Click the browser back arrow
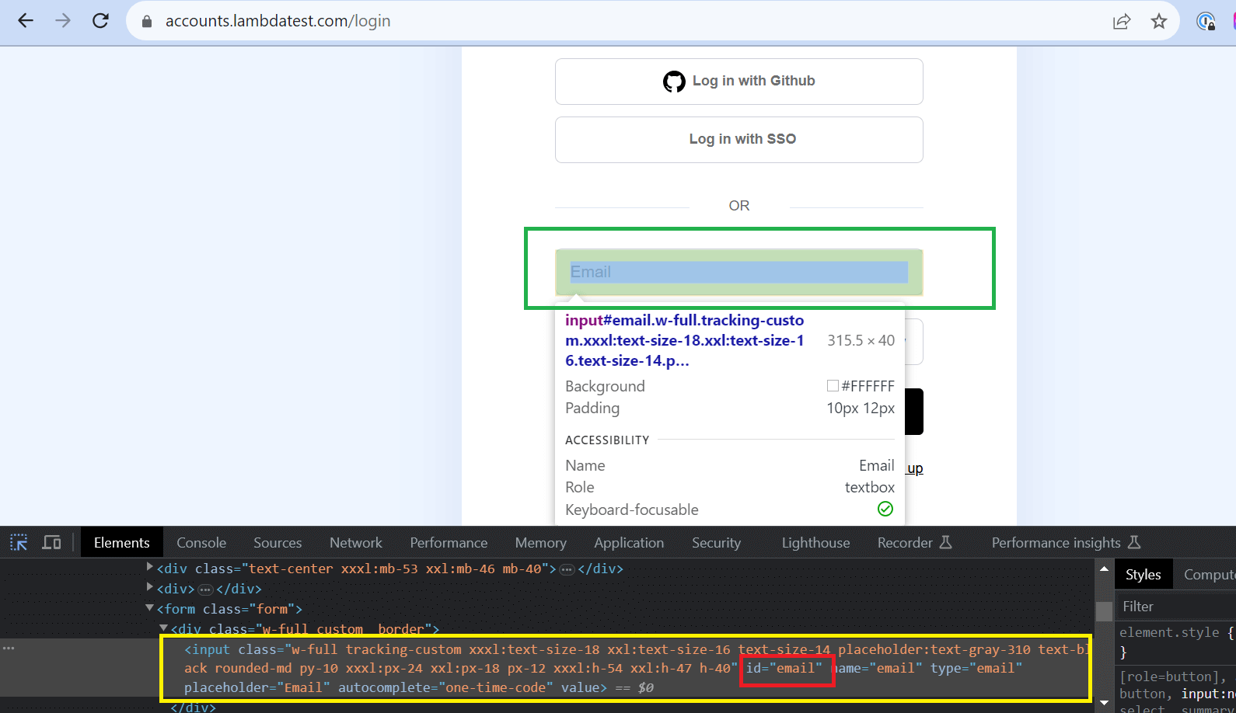This screenshot has height=713, width=1236. coord(26,21)
